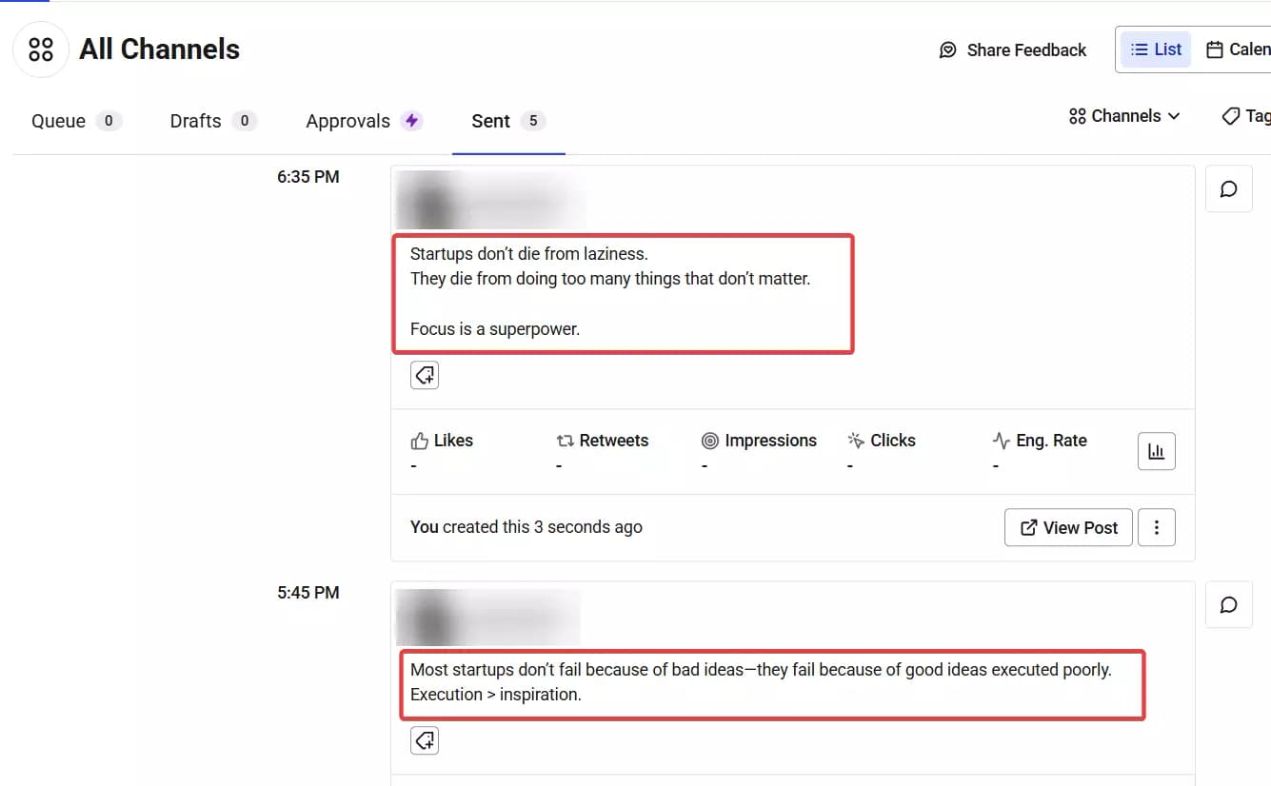The width and height of the screenshot is (1271, 786).
Task: Open comments for the 5:45 PM post
Action: 1229,605
